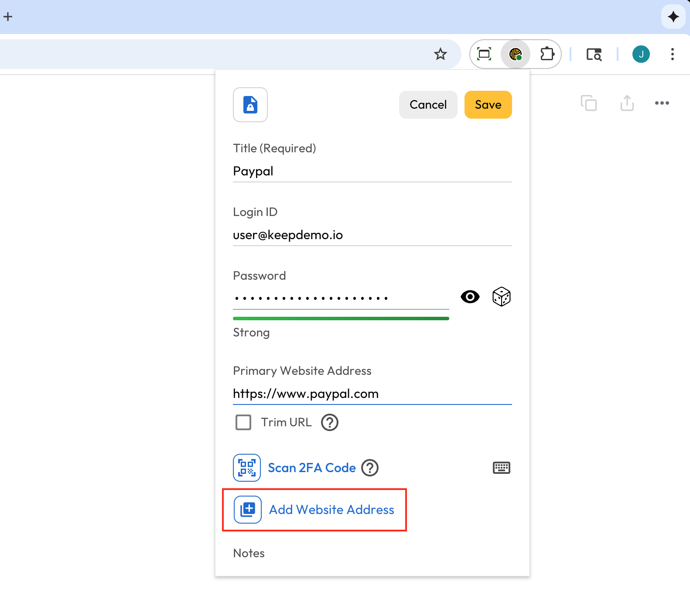Enable the Trim URL checkbox
The width and height of the screenshot is (690, 603).
(243, 422)
